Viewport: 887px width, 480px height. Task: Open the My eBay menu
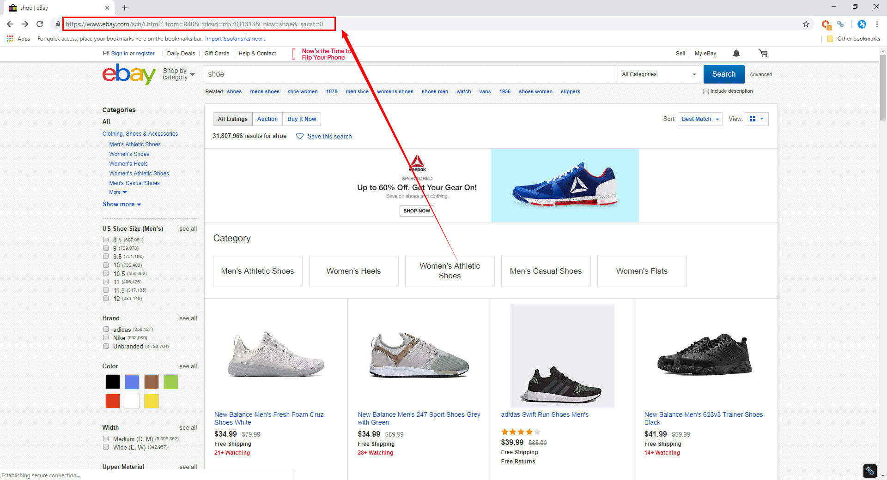pos(705,54)
